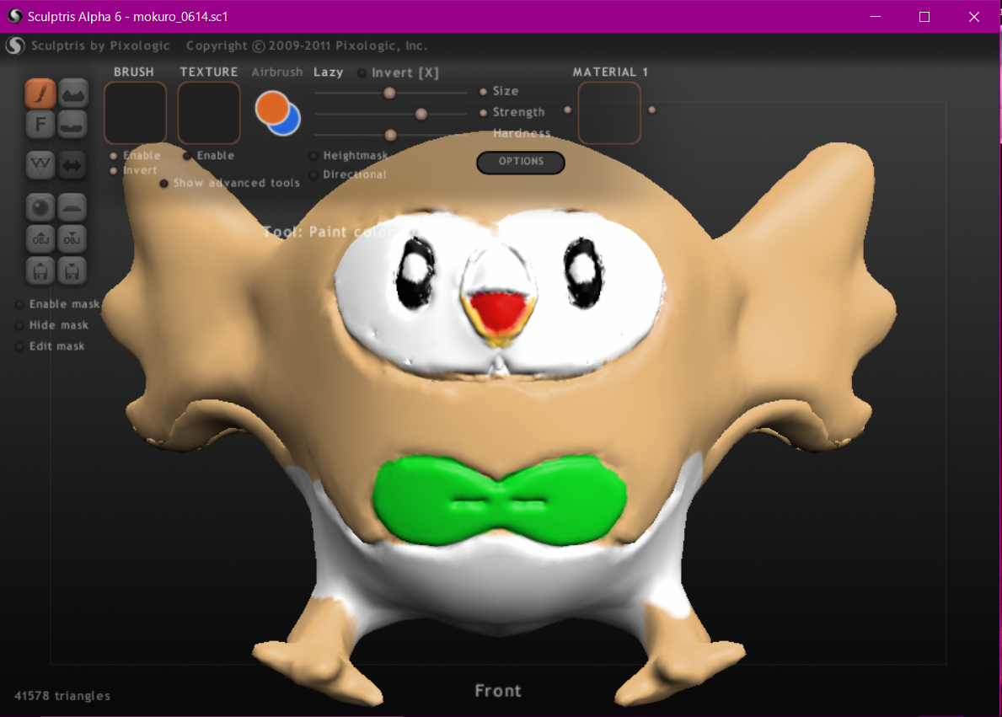Screen dimensions: 1002x717
Task: Toggle the pressure dot beside Size
Action: coord(483,91)
